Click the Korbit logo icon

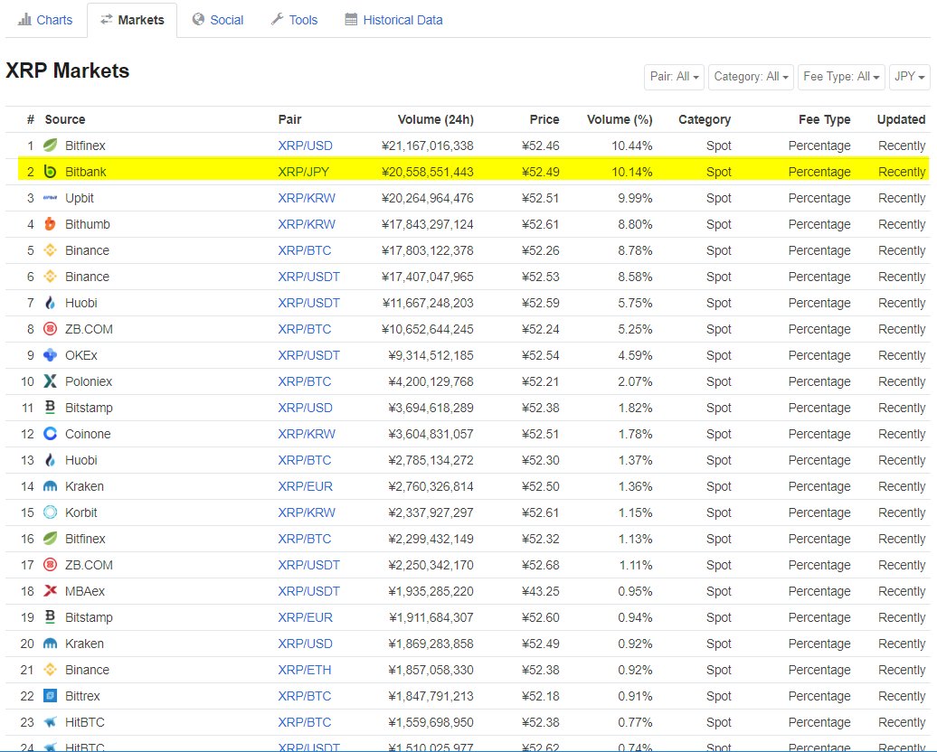coord(51,512)
